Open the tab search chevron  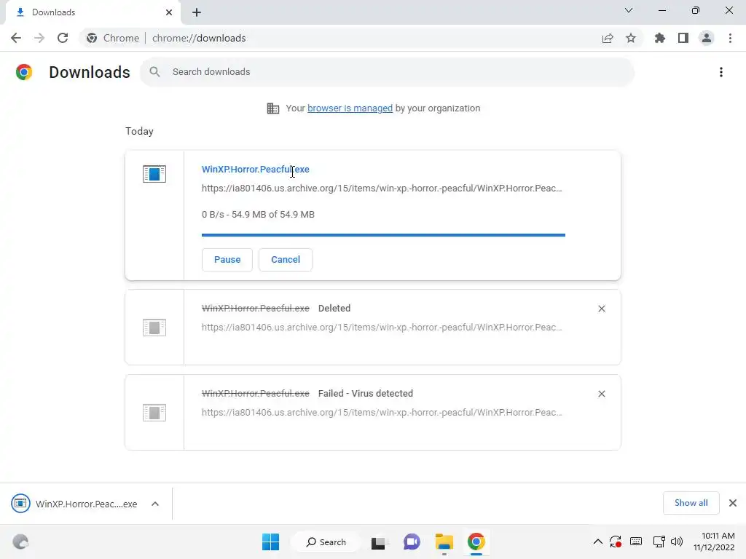629,10
